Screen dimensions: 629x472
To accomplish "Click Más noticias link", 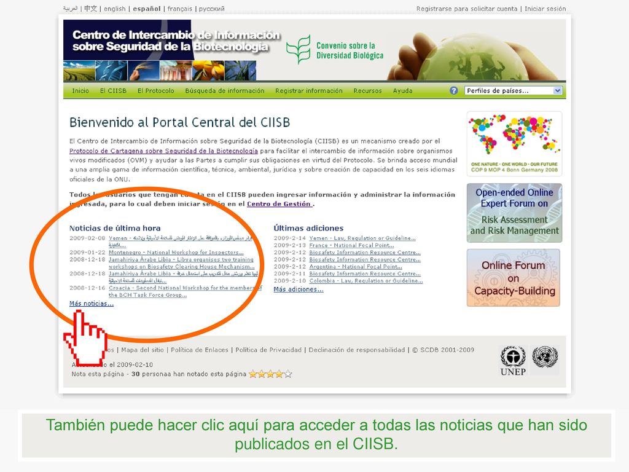I will click(x=92, y=304).
